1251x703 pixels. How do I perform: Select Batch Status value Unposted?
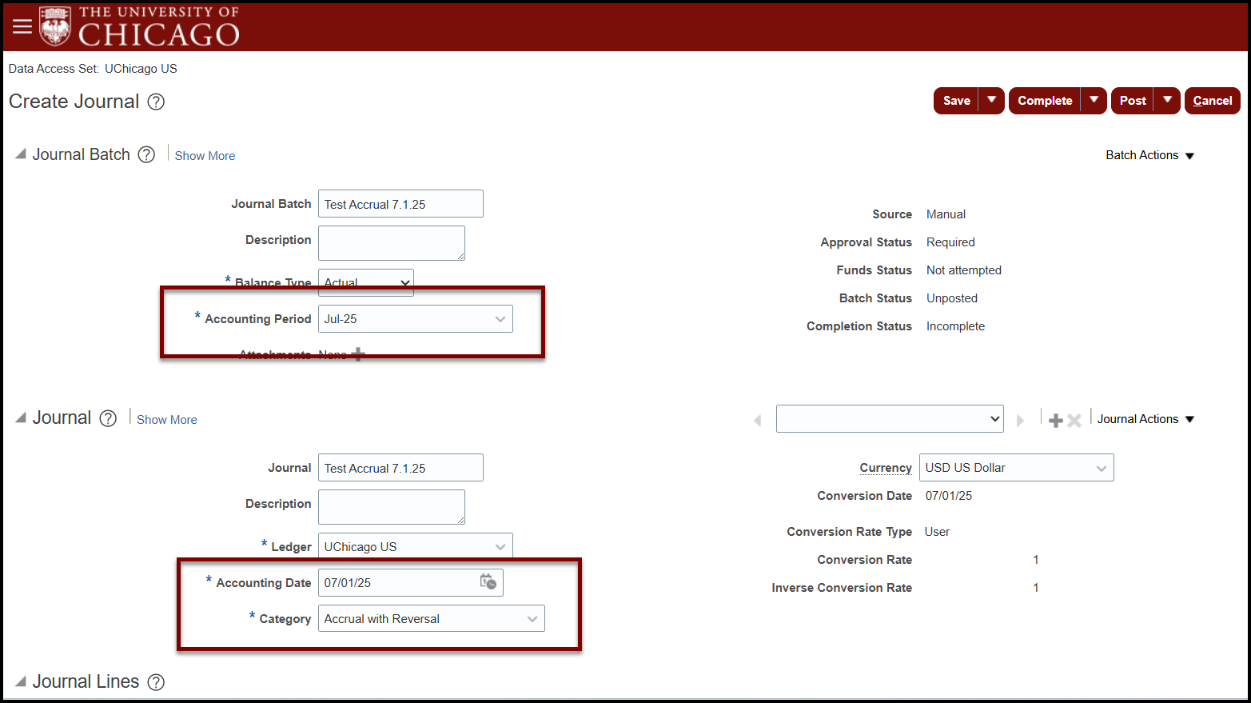coord(952,298)
